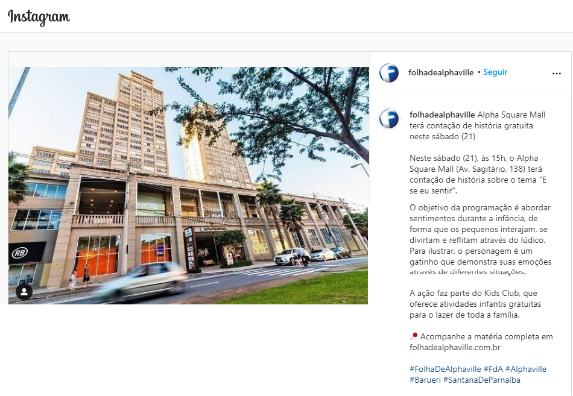Click the tagged people icon on photo
573x396 pixels.
pos(24,292)
